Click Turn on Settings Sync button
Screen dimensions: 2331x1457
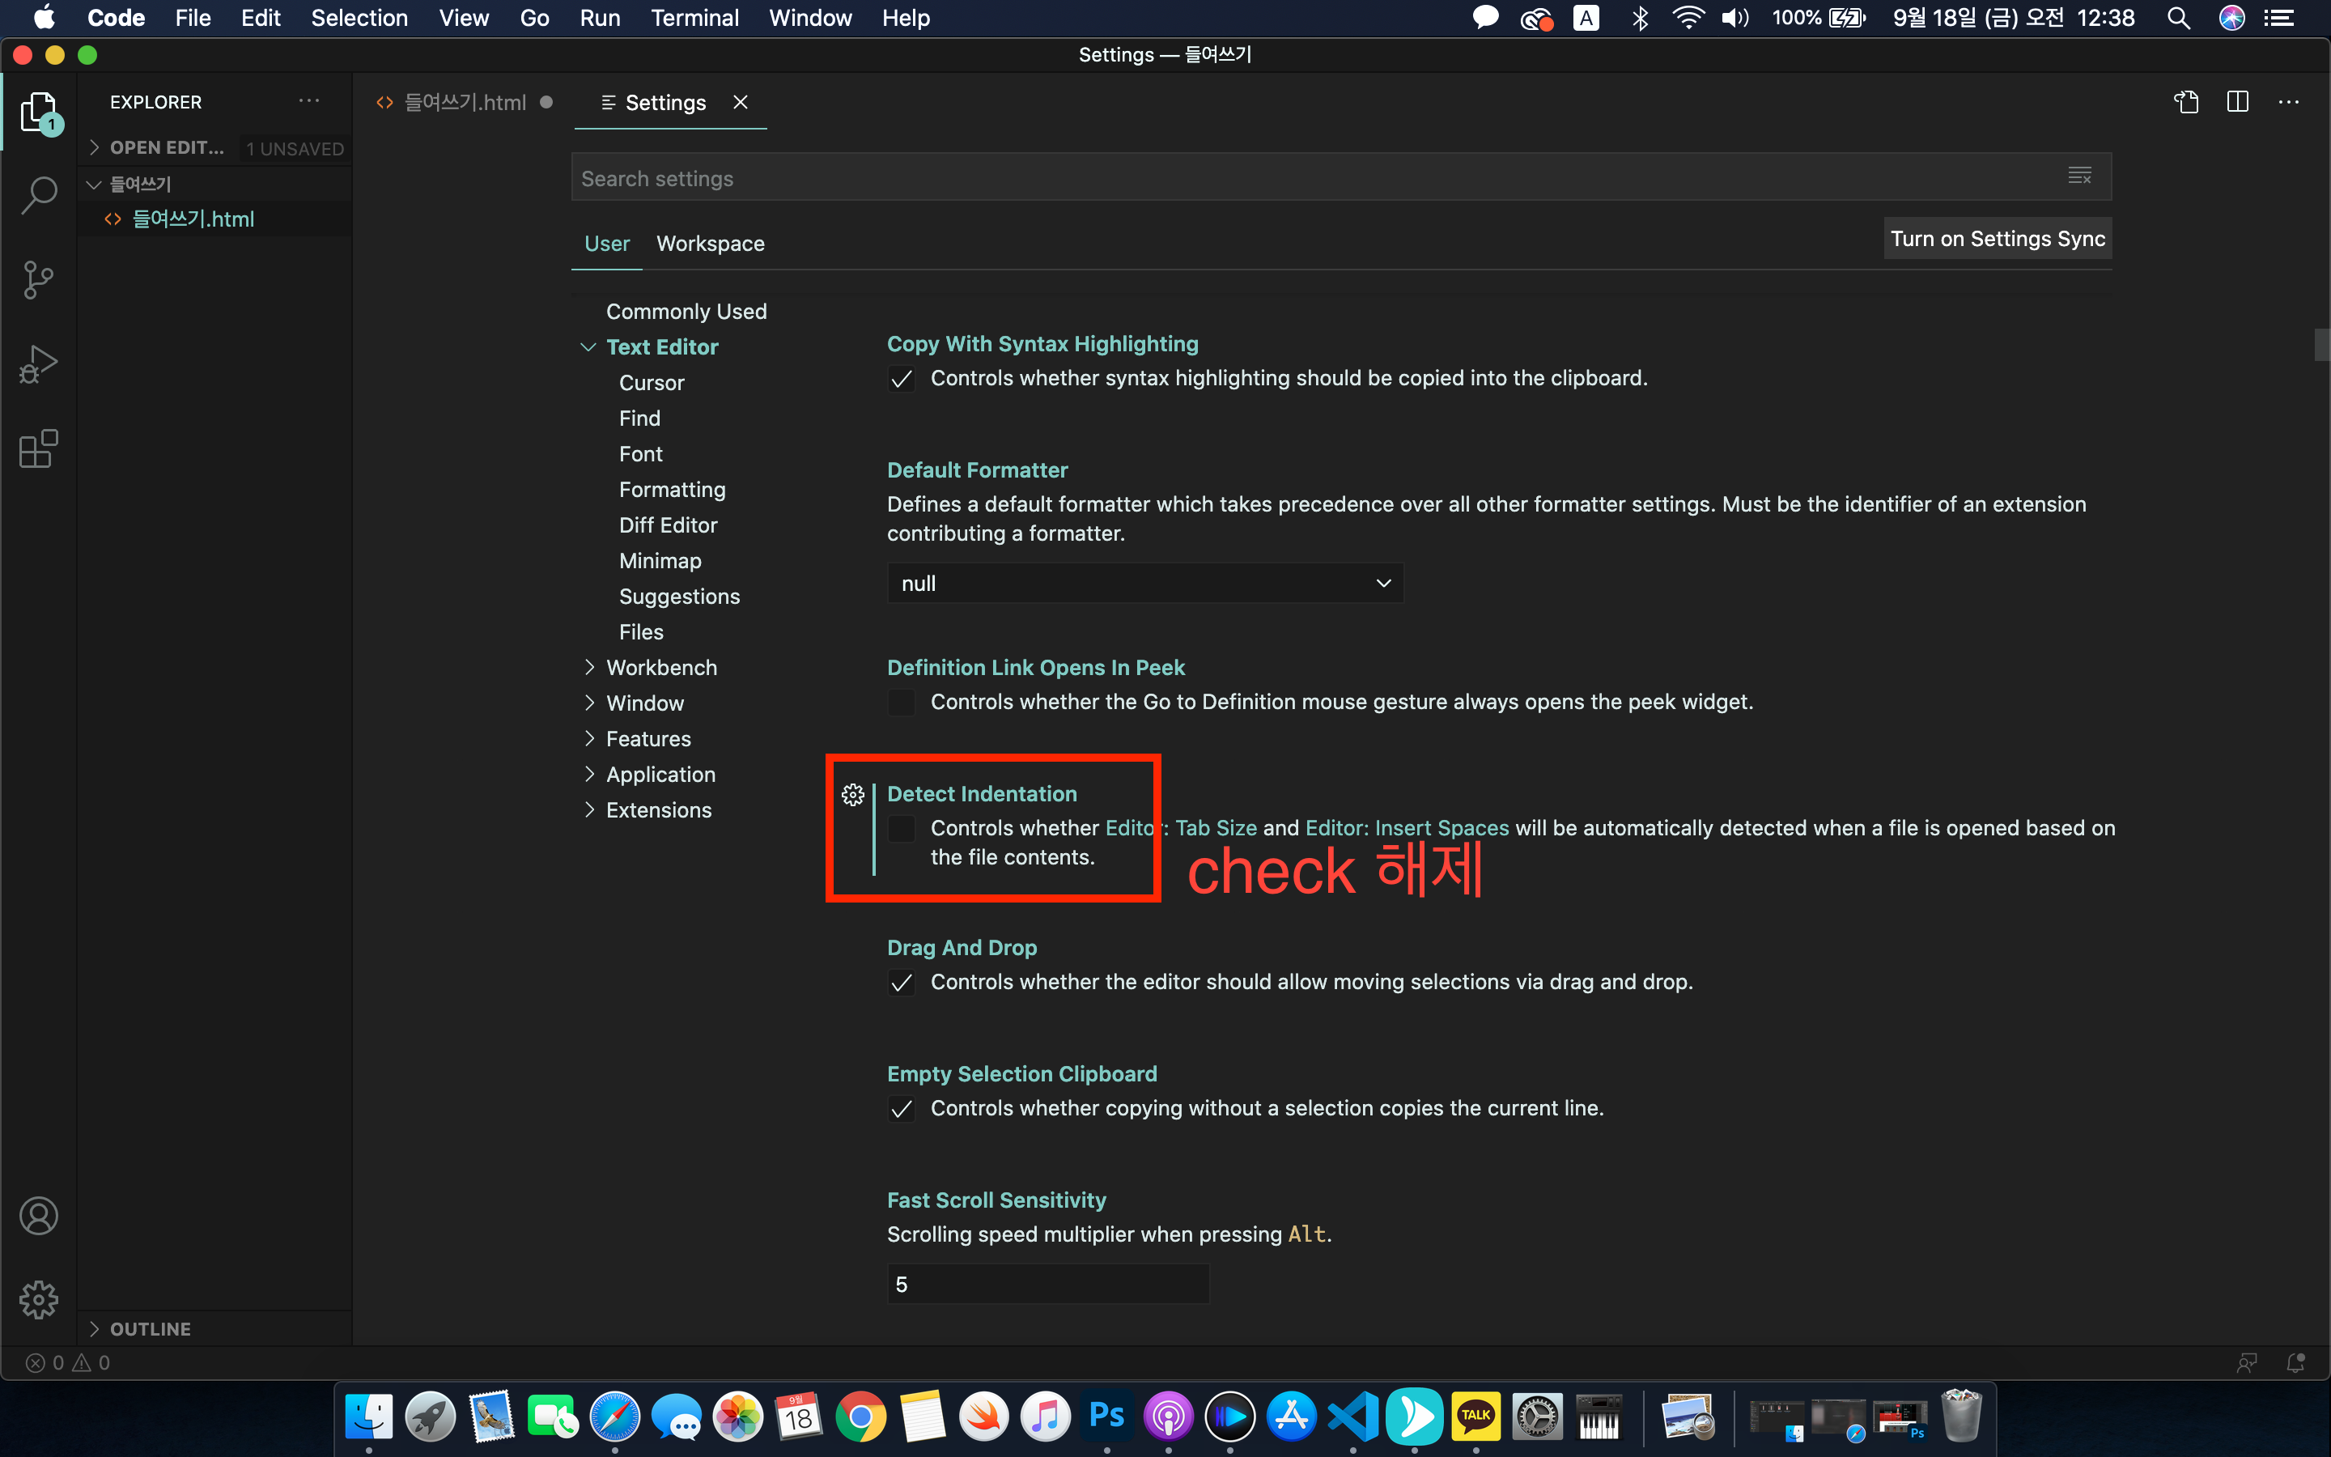1997,239
